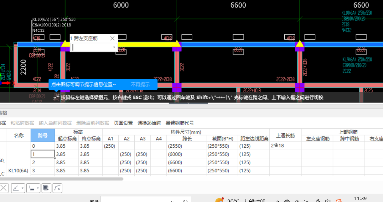This screenshot has width=383, height=202.
Task: Click the 起点标高 column header
Action: pyautogui.click(x=67, y=139)
